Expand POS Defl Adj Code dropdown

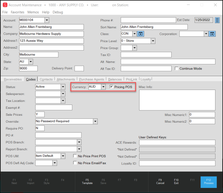pos(55,163)
